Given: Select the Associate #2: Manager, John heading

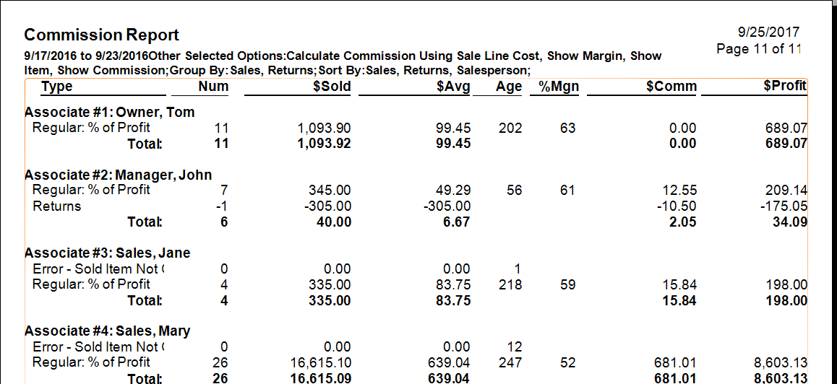Looking at the screenshot, I should tap(119, 175).
